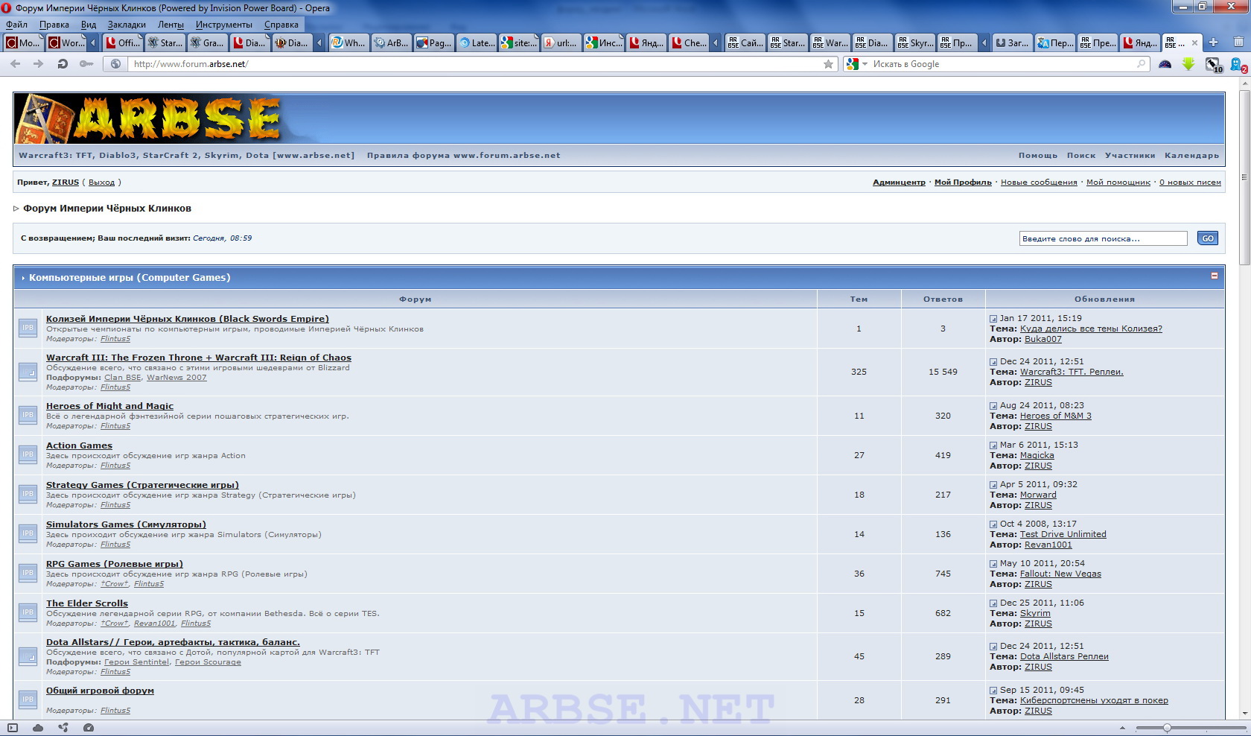The width and height of the screenshot is (1251, 736).
Task: Click forum status icon beside The Elder Scrolls
Action: (28, 612)
